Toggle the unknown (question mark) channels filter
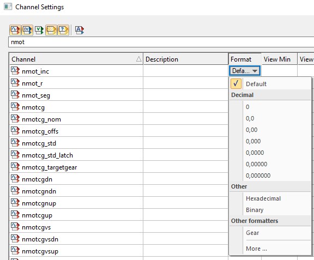The width and height of the screenshot is (314, 260). [63, 30]
